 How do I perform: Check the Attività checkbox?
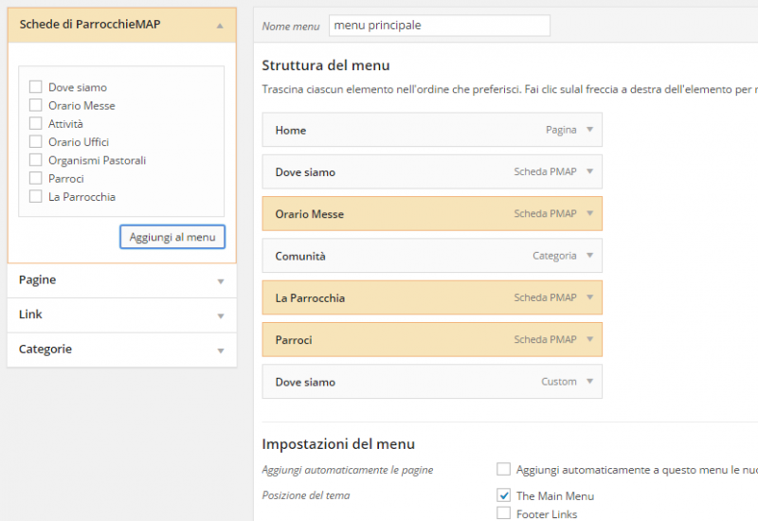36,124
